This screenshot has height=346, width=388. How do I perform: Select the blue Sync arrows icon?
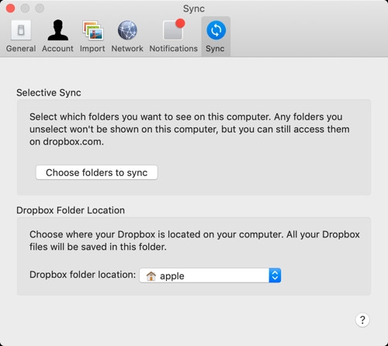[216, 30]
